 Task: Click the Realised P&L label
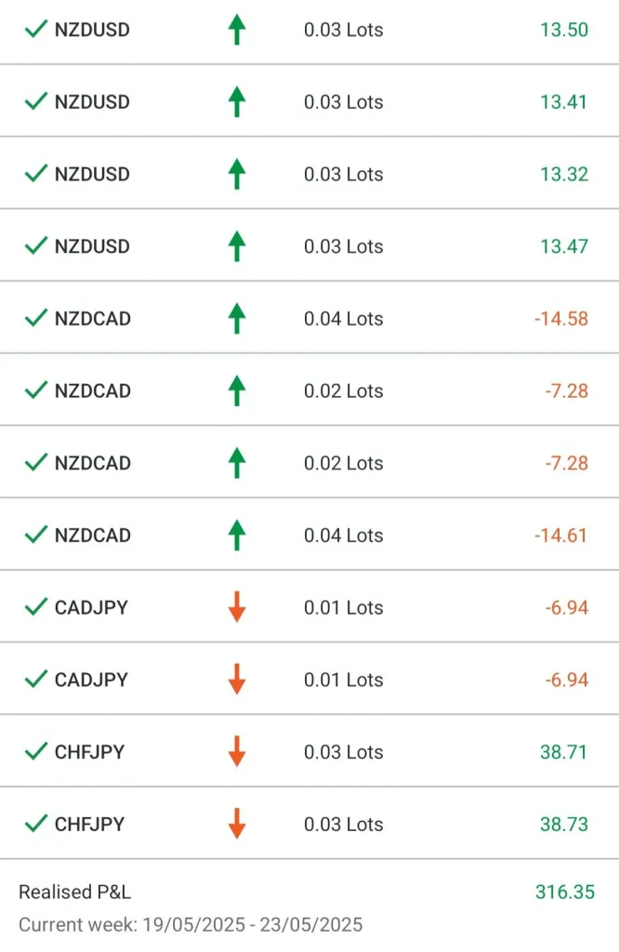74,892
